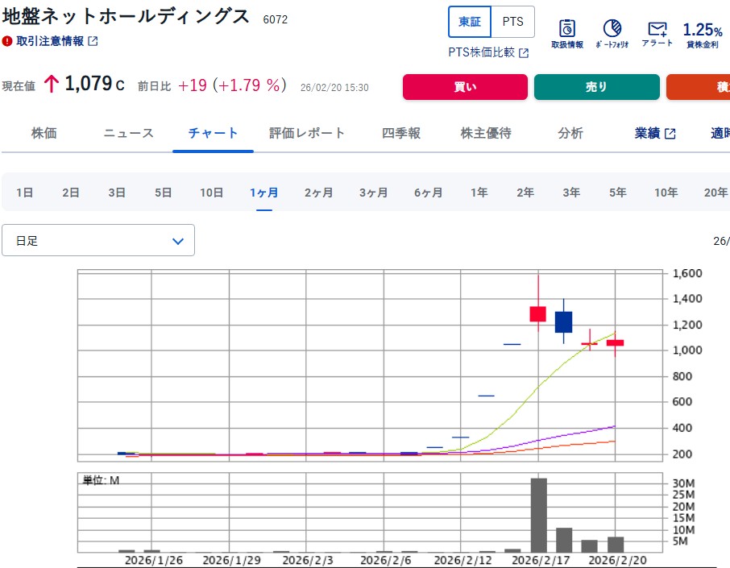
Task: Select the 3ヶ月 chart period
Action: [373, 193]
